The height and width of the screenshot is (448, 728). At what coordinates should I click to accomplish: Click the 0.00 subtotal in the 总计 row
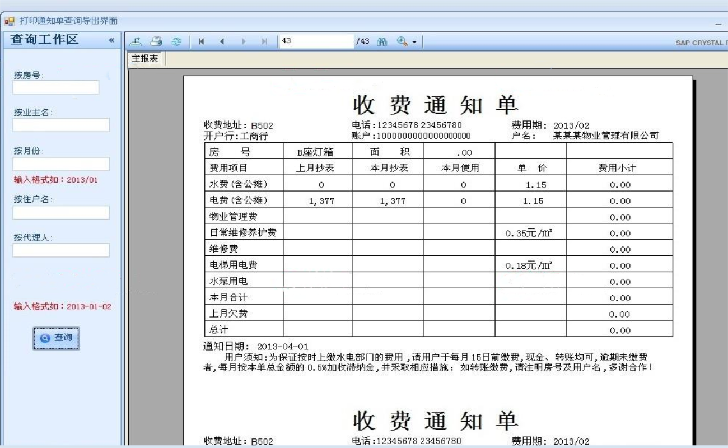(x=620, y=330)
